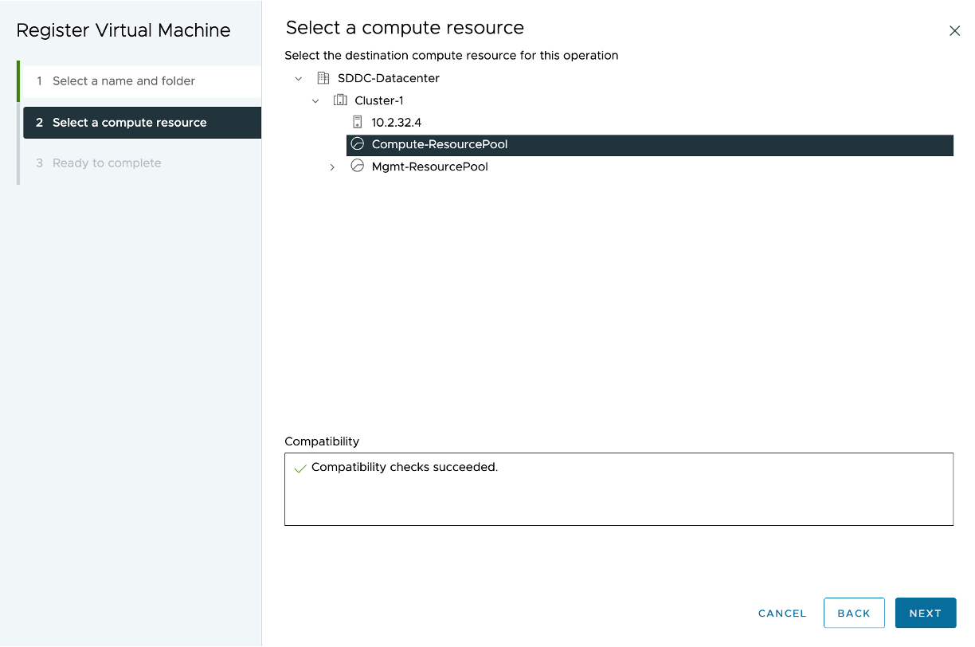Select the Mgmt-ResourcePool label
This screenshot has height=647, width=975.
point(429,167)
